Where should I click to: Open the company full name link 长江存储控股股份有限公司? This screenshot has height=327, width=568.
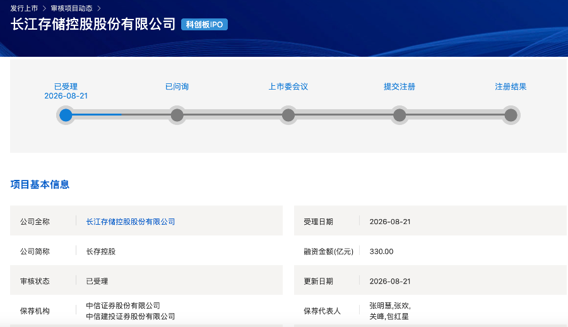131,222
